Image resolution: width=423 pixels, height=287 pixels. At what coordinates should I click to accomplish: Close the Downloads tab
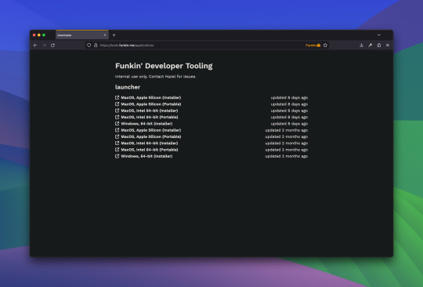[105, 35]
